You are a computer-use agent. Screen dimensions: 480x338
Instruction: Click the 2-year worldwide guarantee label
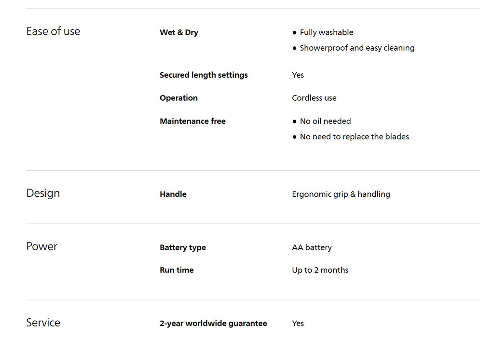(213, 323)
